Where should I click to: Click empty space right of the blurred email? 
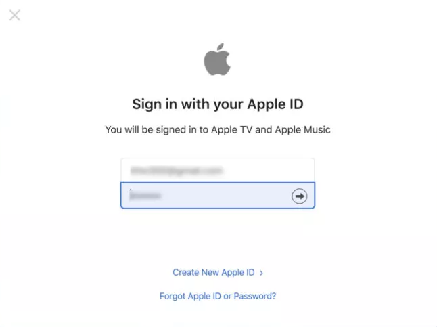tap(268, 170)
